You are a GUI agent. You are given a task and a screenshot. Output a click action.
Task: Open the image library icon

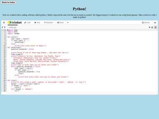click(155, 27)
